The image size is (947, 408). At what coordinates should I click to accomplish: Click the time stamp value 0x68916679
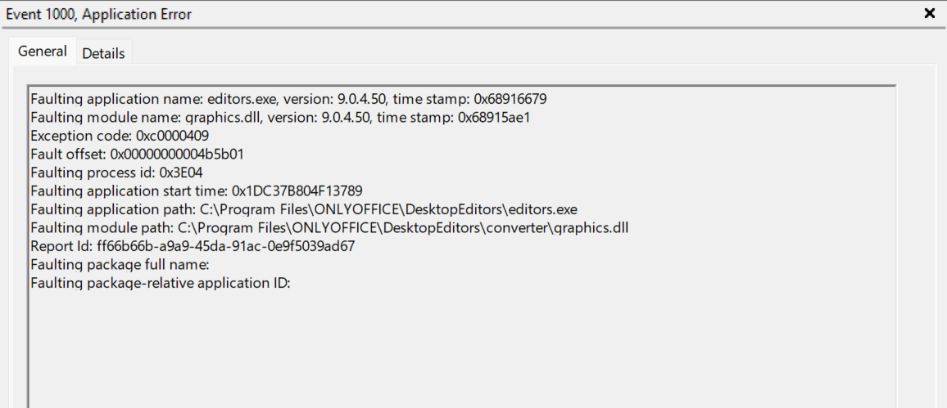(508, 99)
